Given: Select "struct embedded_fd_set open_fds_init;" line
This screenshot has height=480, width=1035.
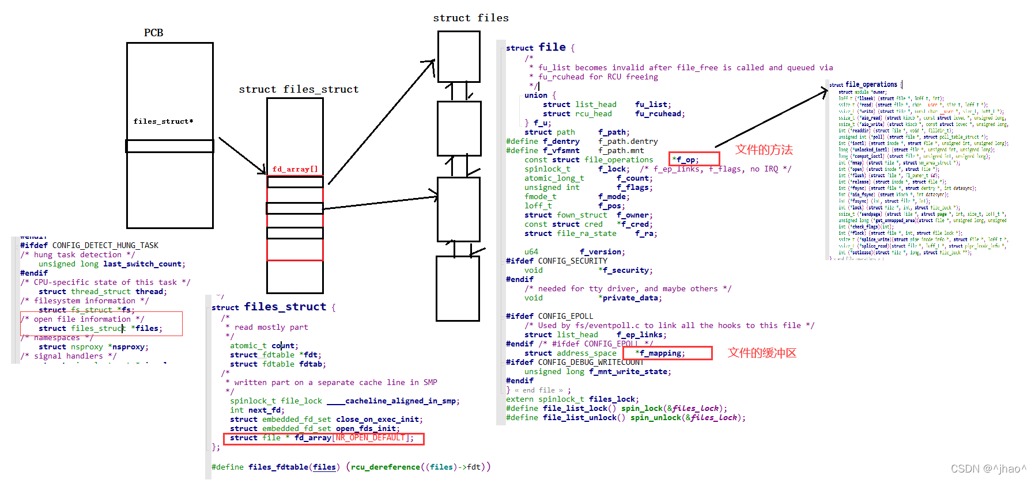Looking at the screenshot, I should (x=315, y=428).
